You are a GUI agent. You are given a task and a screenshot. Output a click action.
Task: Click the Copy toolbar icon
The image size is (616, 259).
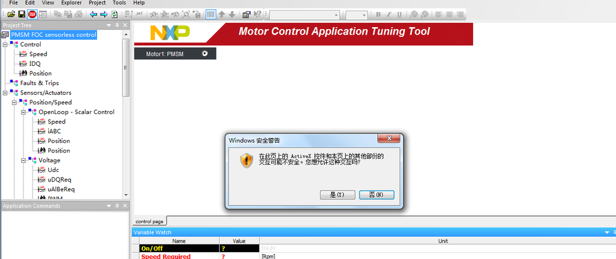coord(58,15)
